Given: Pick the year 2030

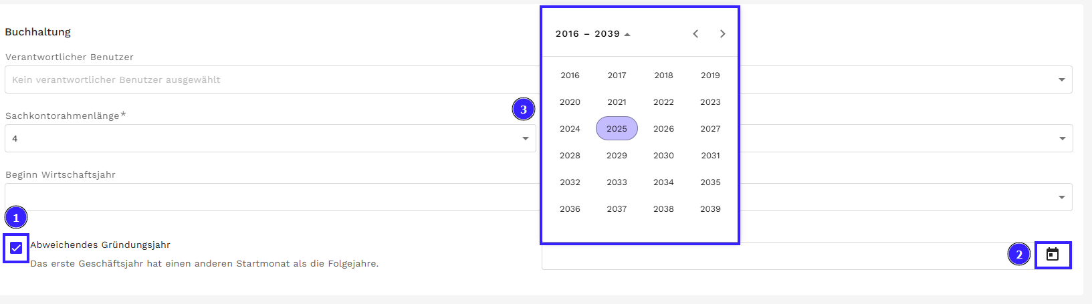Looking at the screenshot, I should (x=663, y=156).
